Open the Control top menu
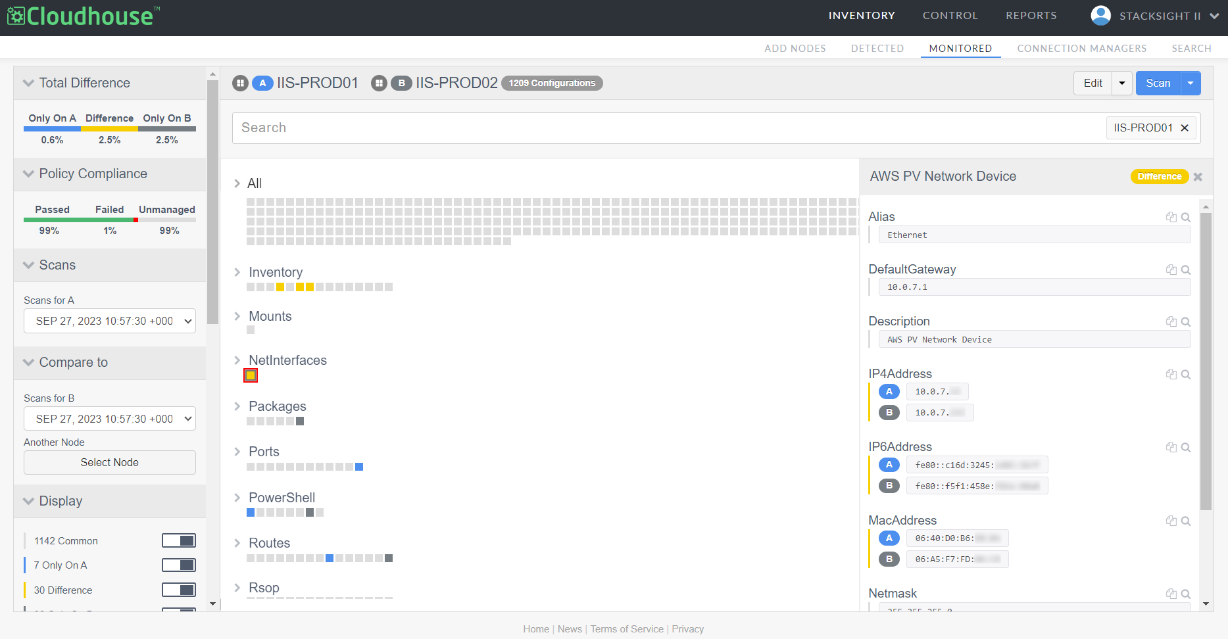1228x639 pixels. [950, 16]
